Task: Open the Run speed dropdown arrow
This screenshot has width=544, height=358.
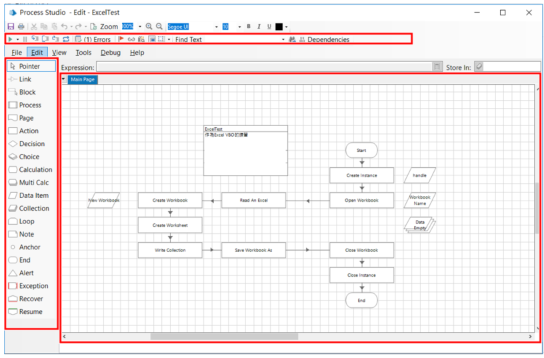Action: [x=17, y=39]
